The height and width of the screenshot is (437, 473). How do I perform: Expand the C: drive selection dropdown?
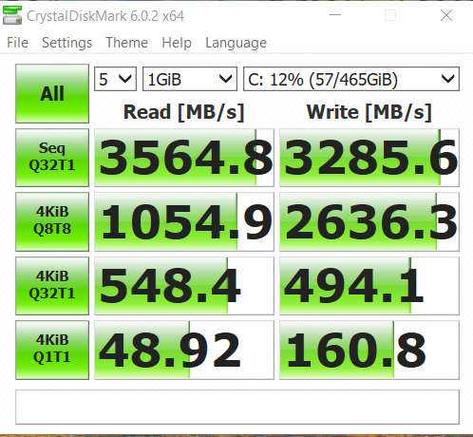point(351,79)
